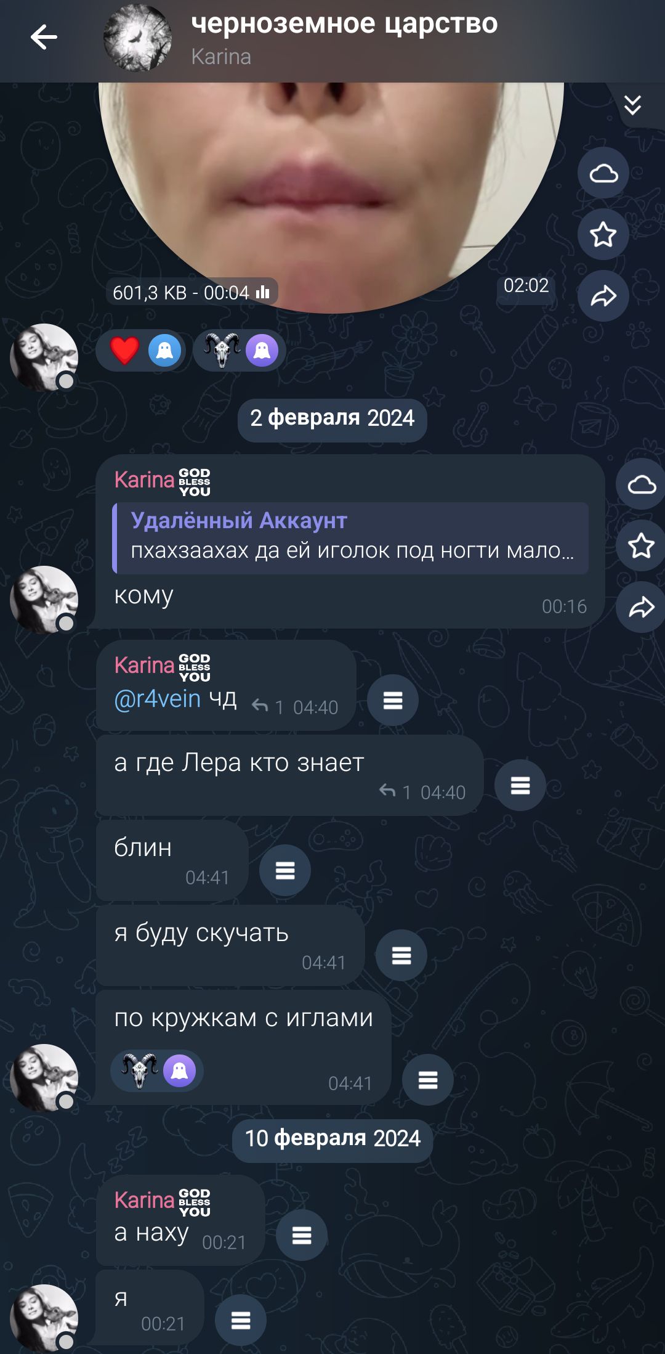The height and width of the screenshot is (1354, 665).
Task: Open menu beside а где Лера message
Action: pos(520,785)
